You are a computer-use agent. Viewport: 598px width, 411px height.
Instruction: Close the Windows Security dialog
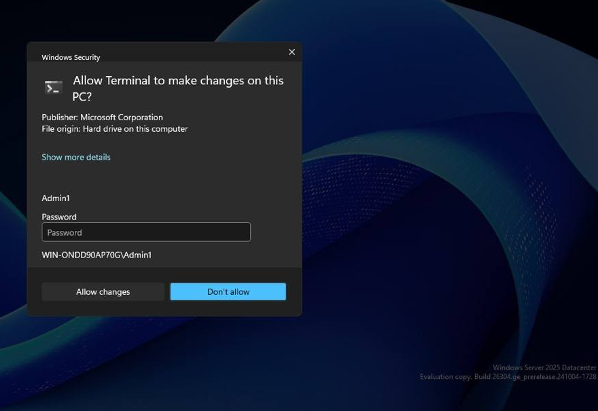292,52
